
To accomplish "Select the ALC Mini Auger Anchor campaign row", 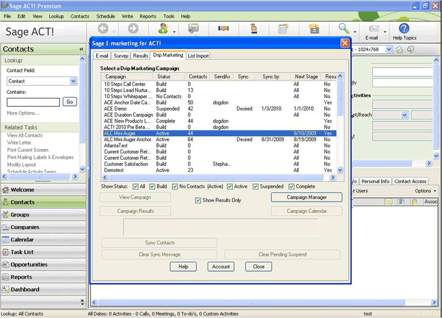I will click(x=220, y=140).
